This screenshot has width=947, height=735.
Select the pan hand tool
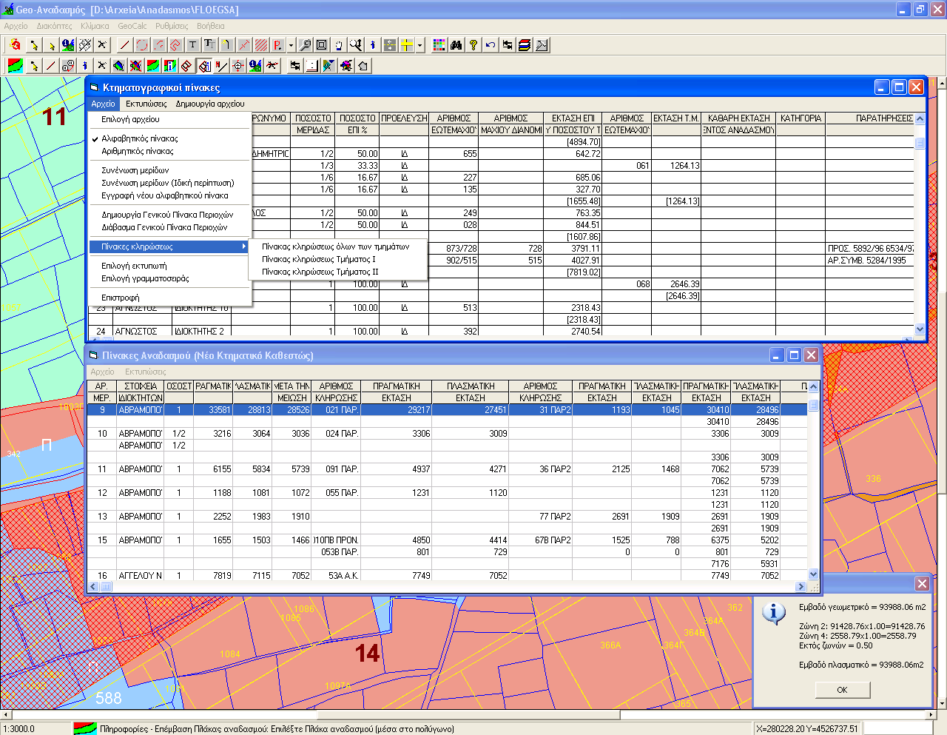point(338,45)
